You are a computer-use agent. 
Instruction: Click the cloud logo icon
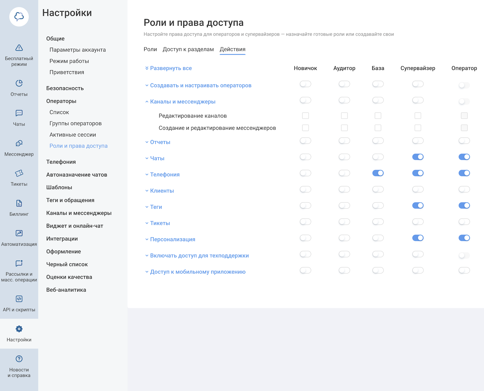pyautogui.click(x=19, y=17)
